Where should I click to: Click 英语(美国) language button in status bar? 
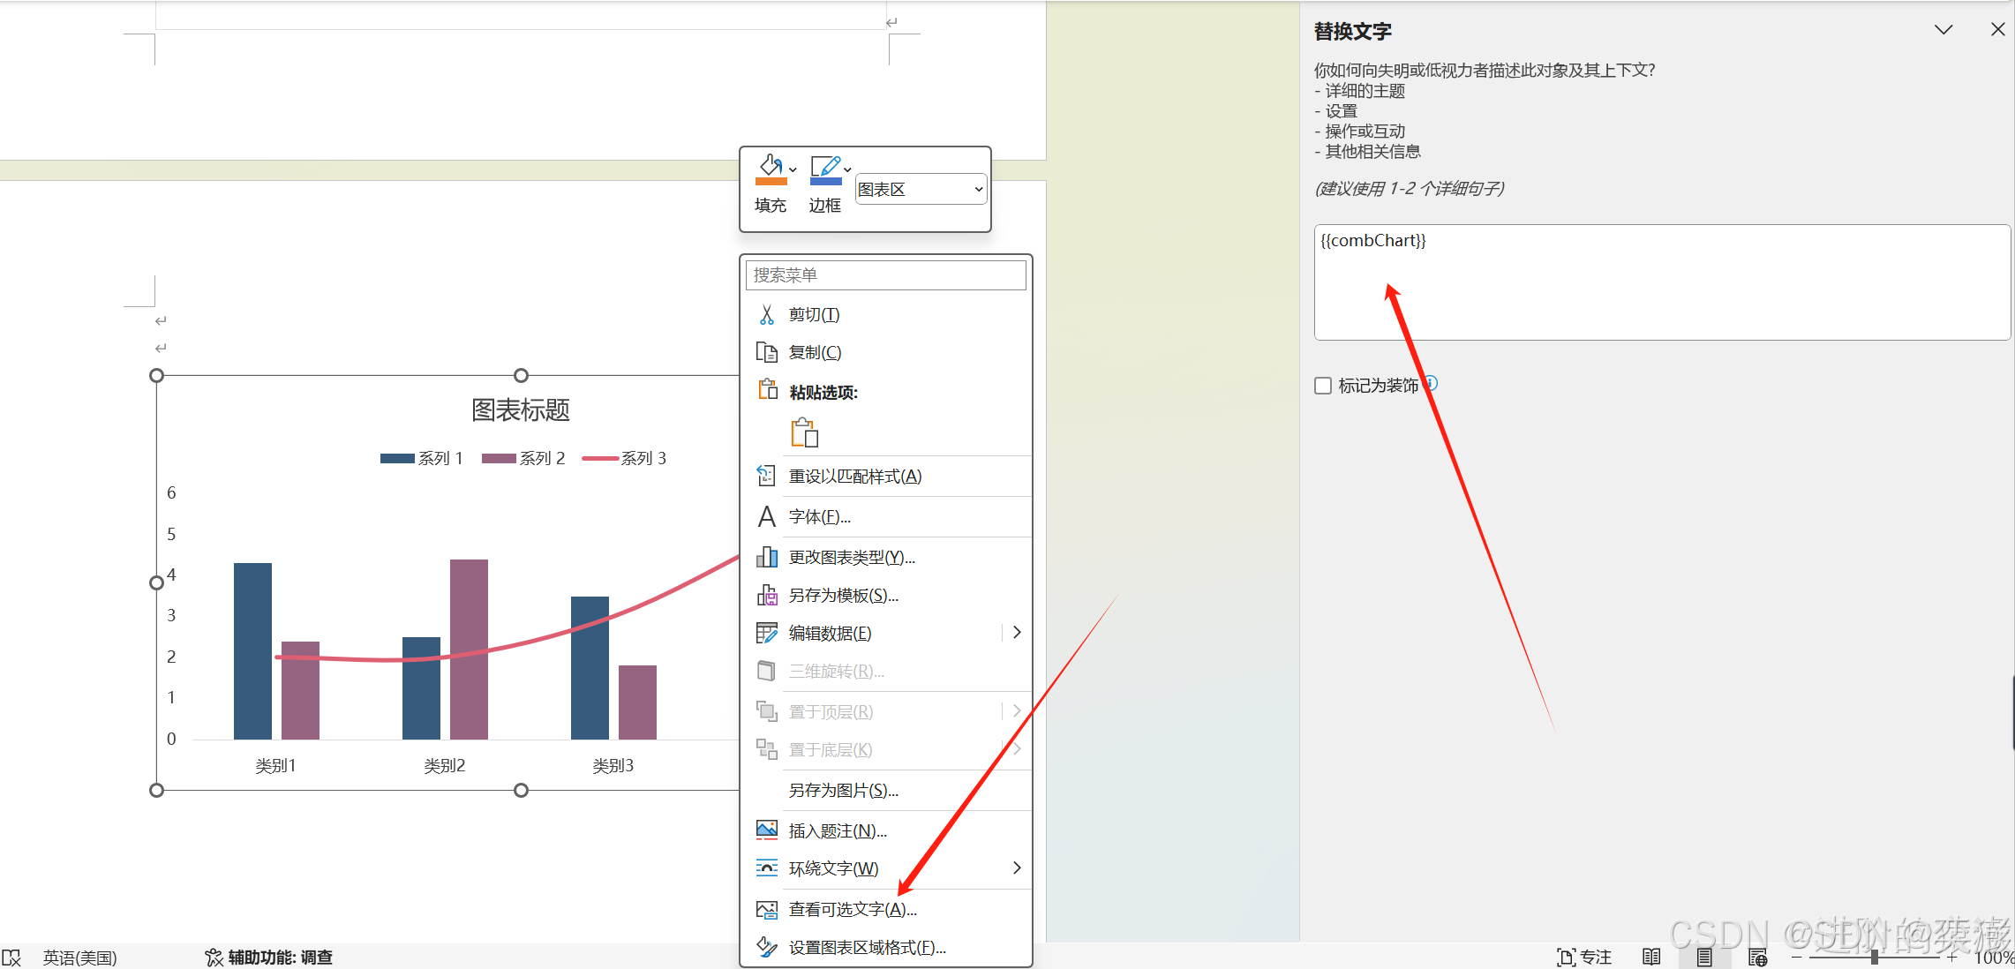[x=79, y=957]
